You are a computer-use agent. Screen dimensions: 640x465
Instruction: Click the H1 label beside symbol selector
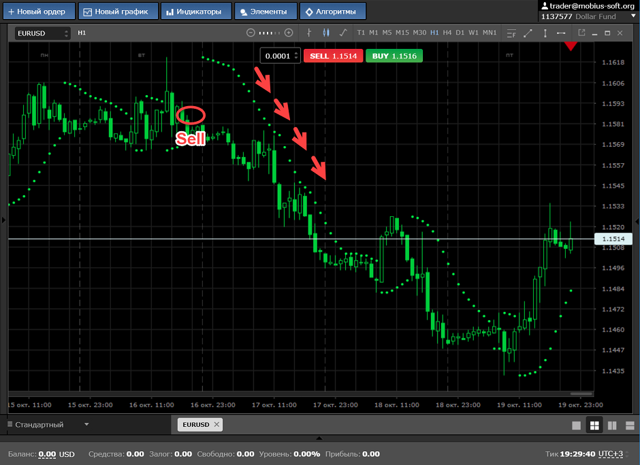(82, 33)
